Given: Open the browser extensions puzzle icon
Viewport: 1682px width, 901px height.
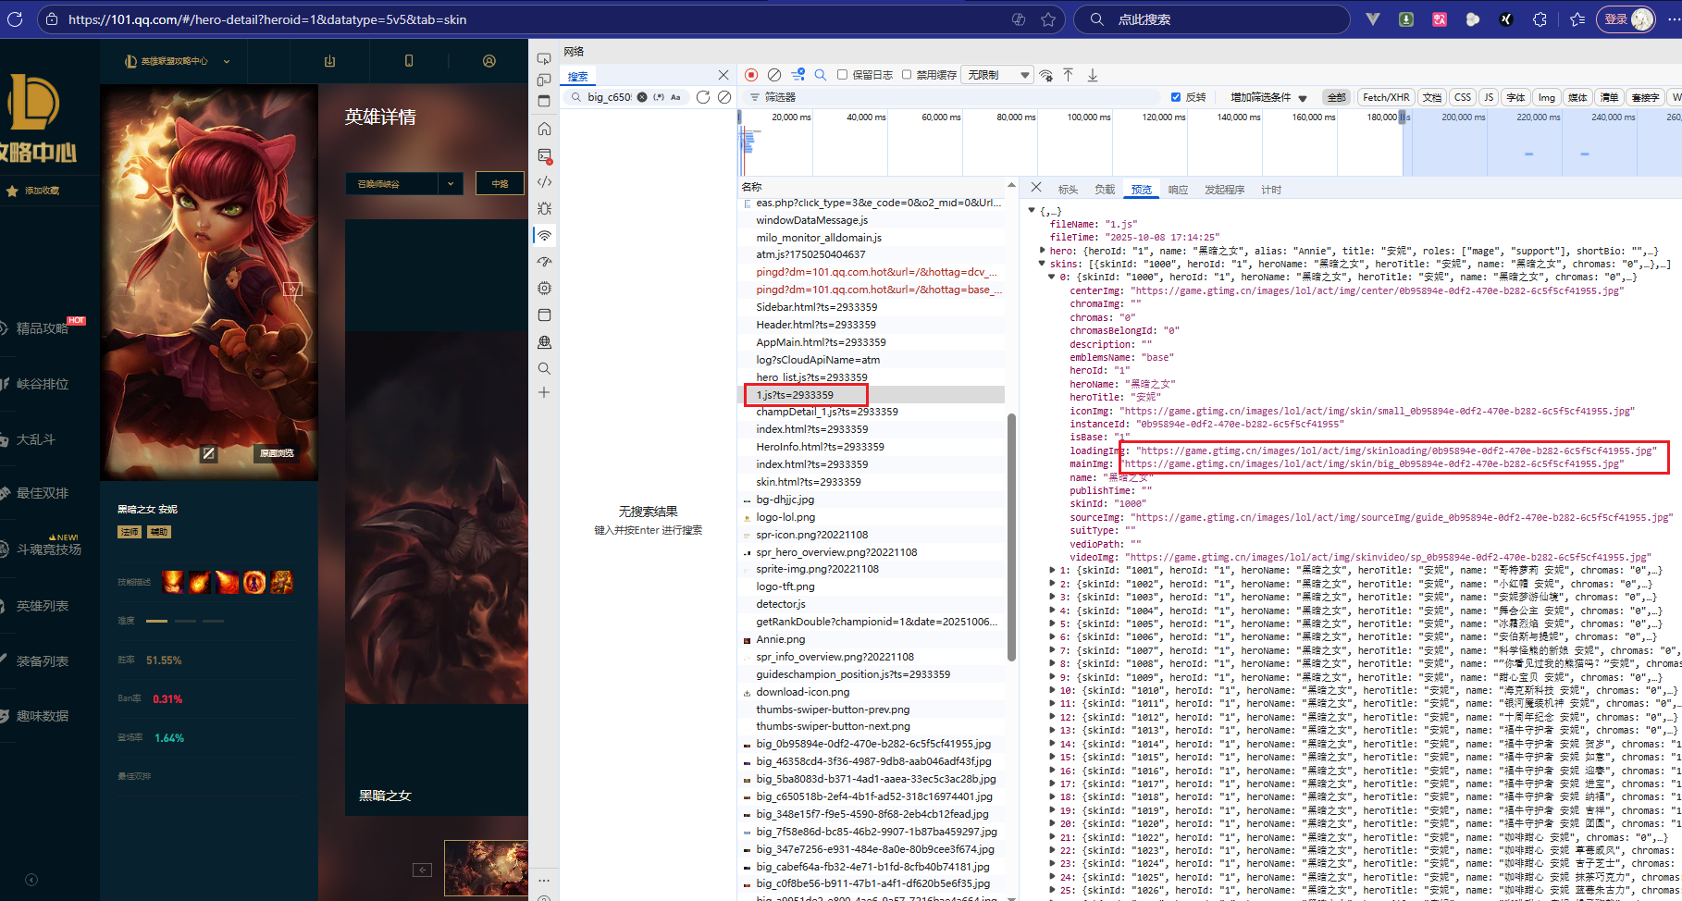Looking at the screenshot, I should tap(1540, 19).
